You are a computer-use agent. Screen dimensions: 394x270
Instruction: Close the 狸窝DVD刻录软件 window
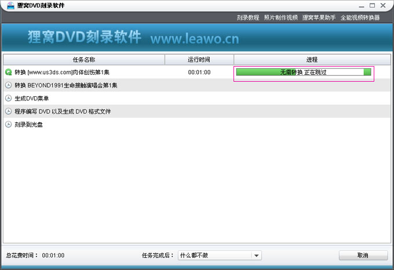click(383, 5)
